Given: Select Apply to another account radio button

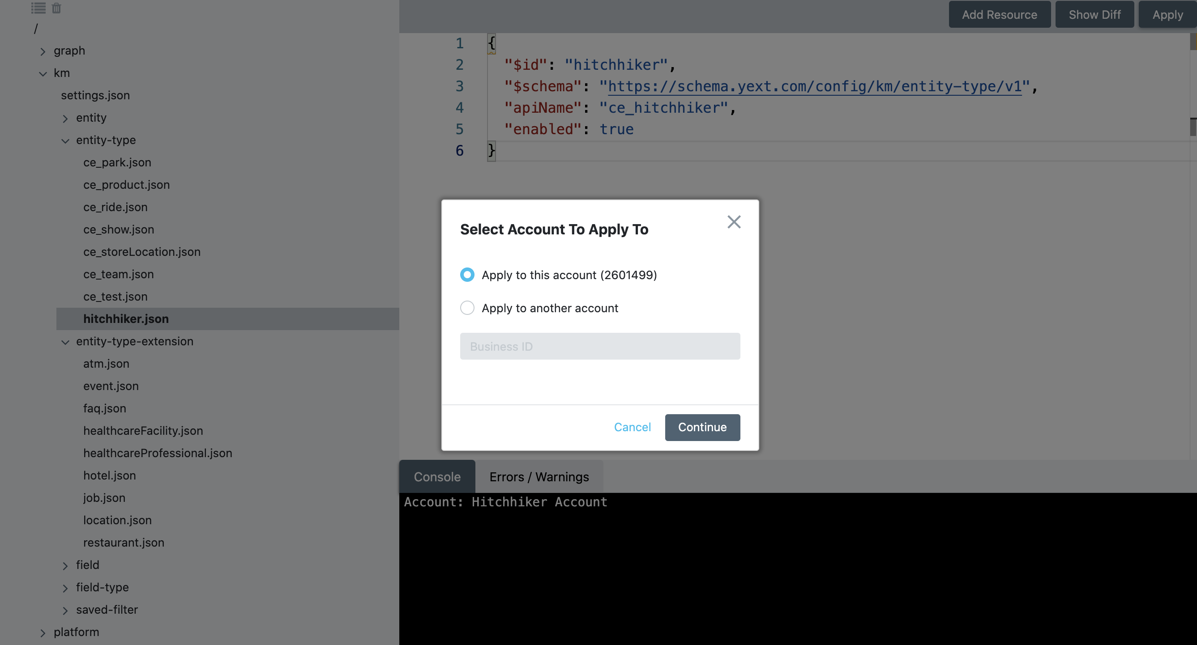Looking at the screenshot, I should tap(467, 308).
